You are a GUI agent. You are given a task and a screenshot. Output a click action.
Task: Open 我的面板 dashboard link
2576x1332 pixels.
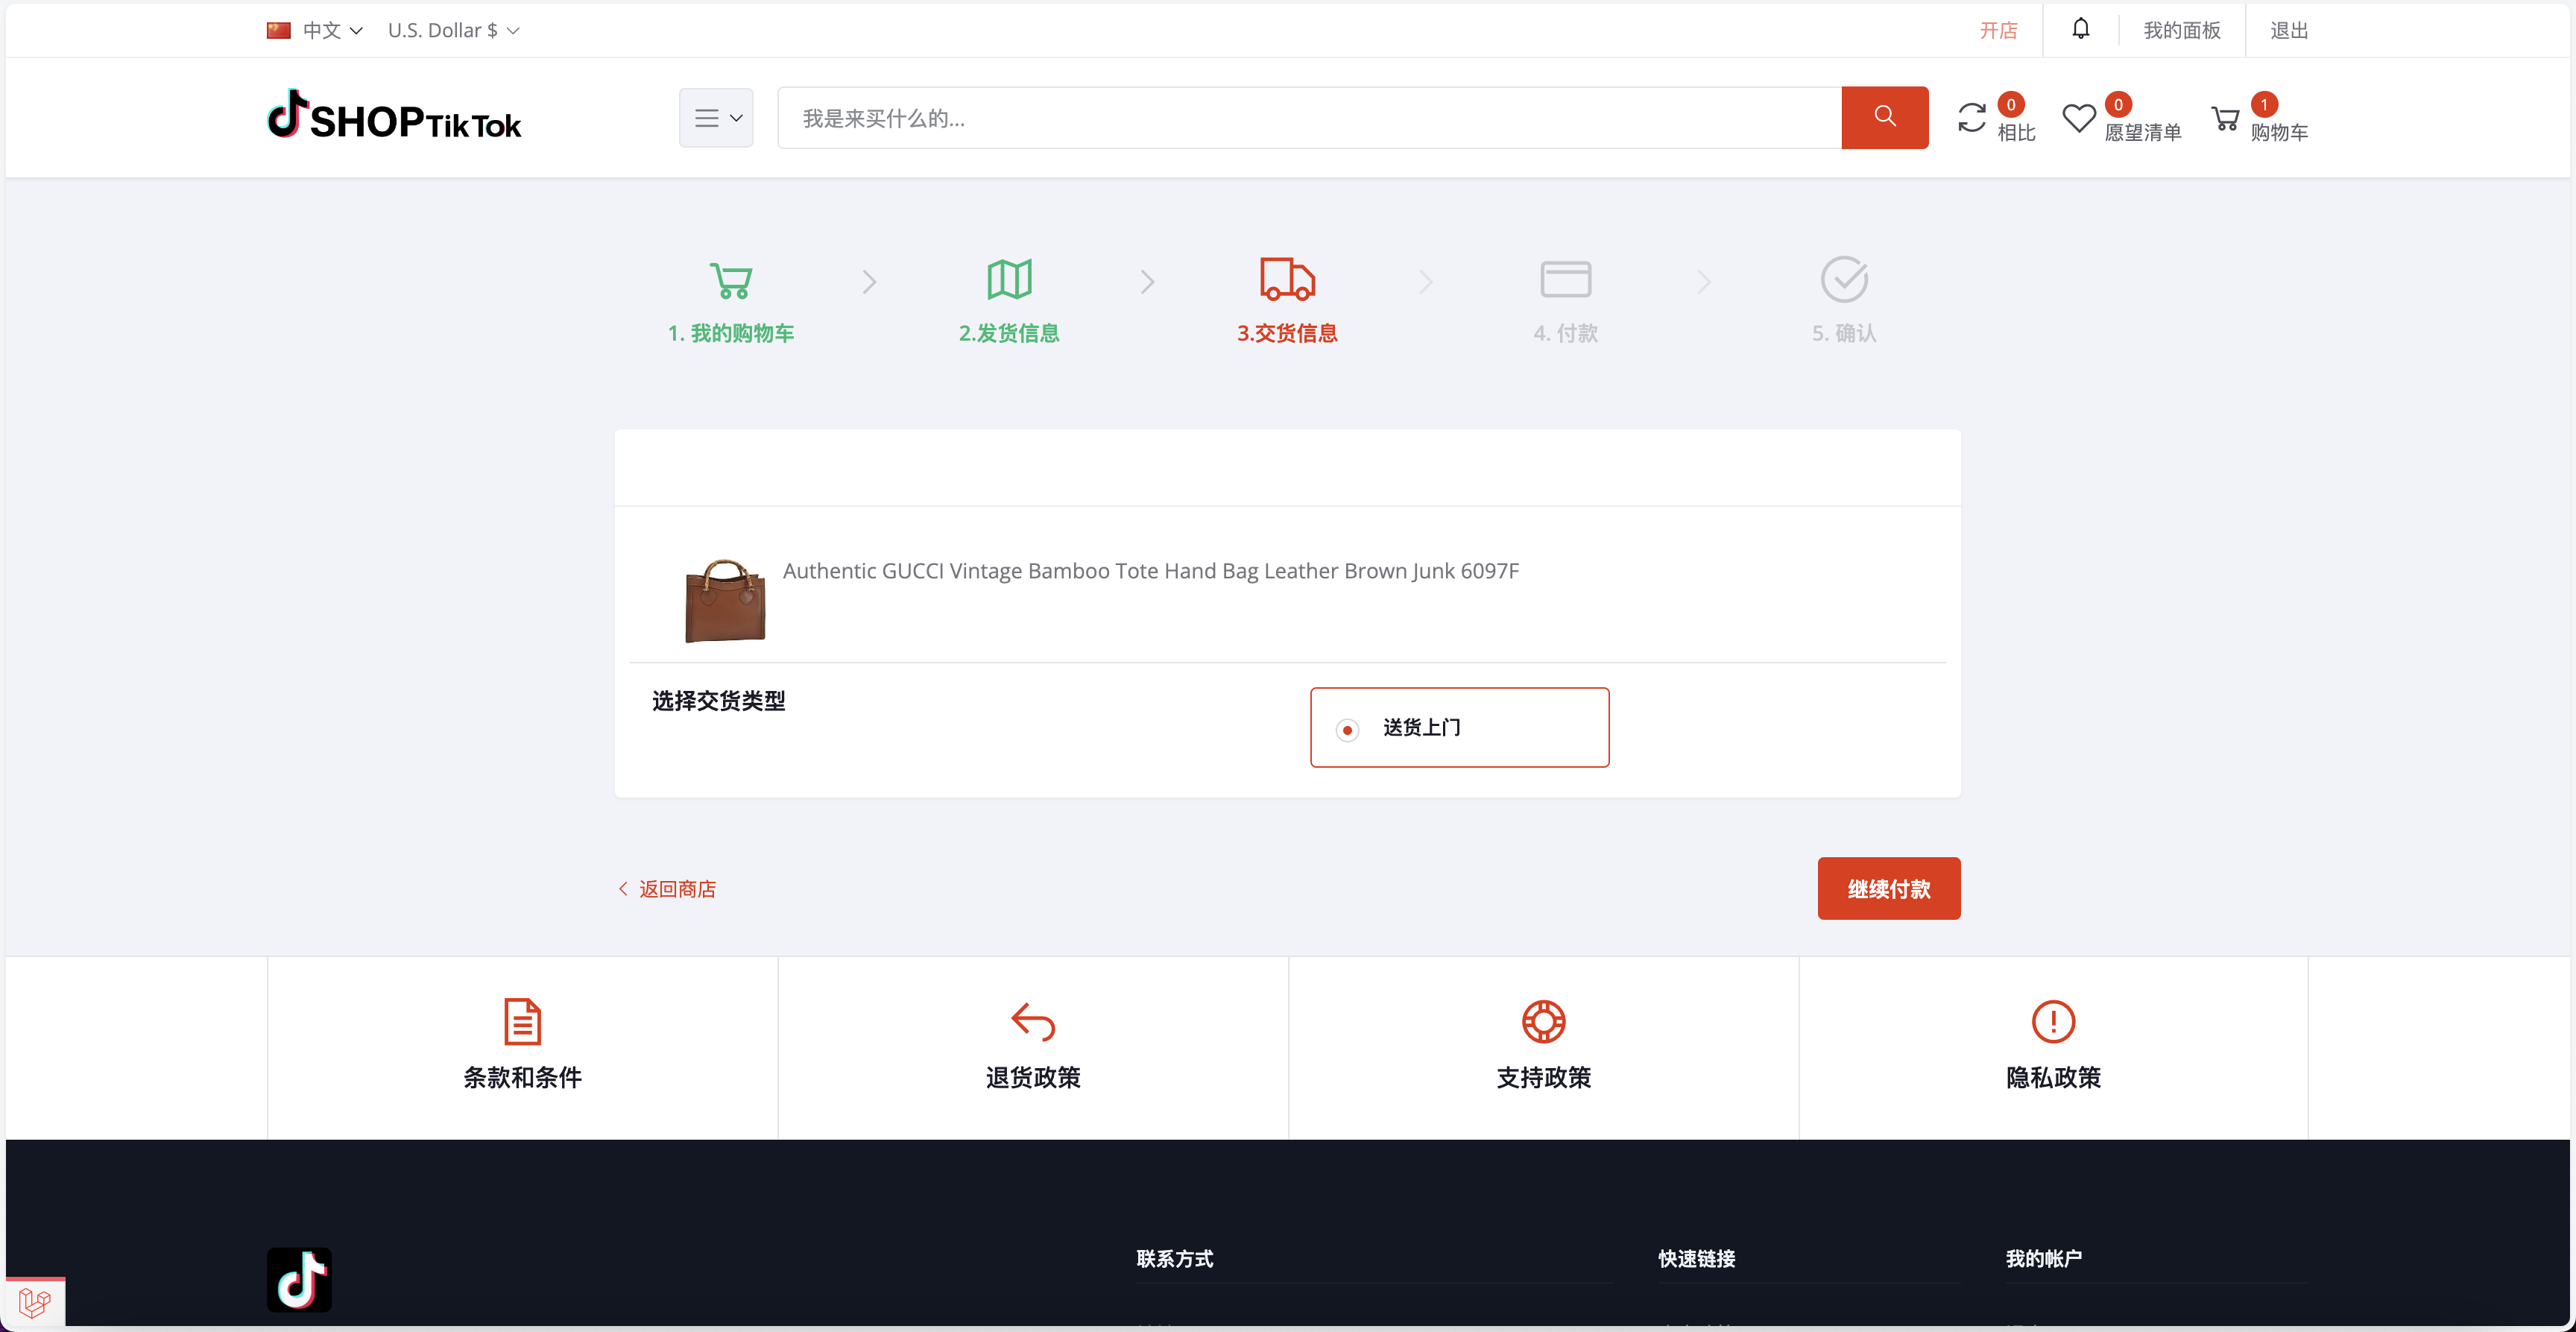click(2182, 30)
